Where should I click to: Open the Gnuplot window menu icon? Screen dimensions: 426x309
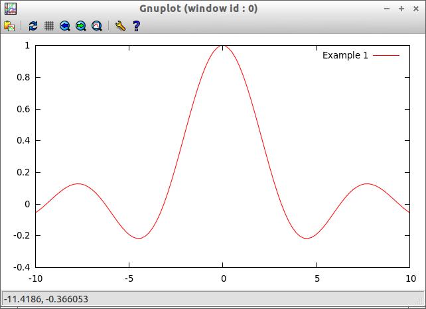[x=11, y=9]
